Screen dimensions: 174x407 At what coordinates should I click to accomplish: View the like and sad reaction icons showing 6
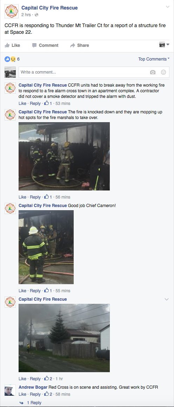pos(10,59)
